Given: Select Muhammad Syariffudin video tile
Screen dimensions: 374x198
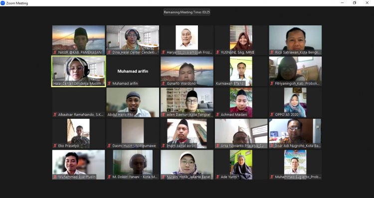Looking at the screenshot, I should (78, 165).
